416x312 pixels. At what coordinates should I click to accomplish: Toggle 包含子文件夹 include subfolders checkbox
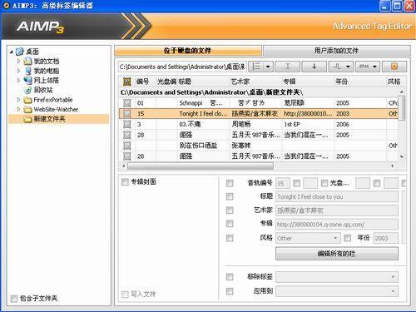coord(13,299)
